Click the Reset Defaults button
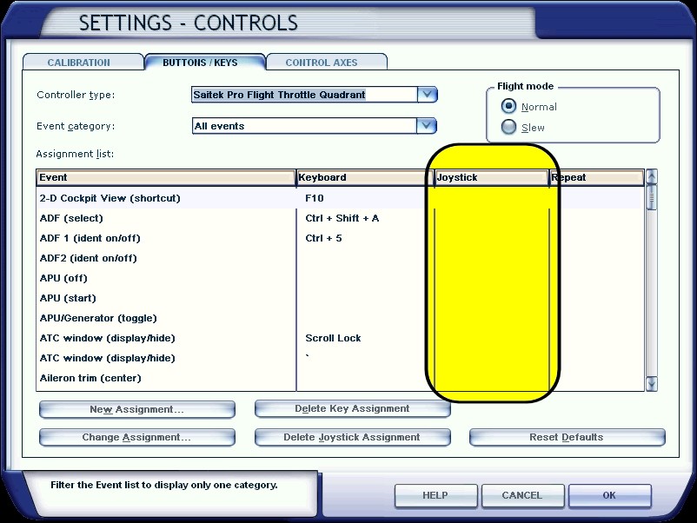Image resolution: width=697 pixels, height=523 pixels. (568, 437)
